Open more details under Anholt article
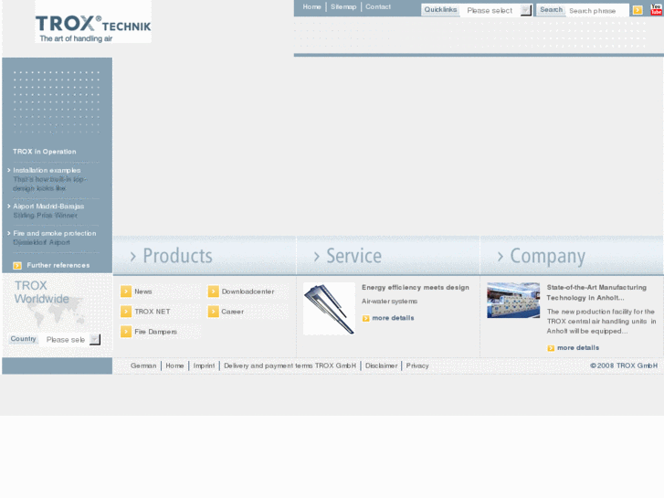Screen dimensions: 664x498 click(578, 347)
